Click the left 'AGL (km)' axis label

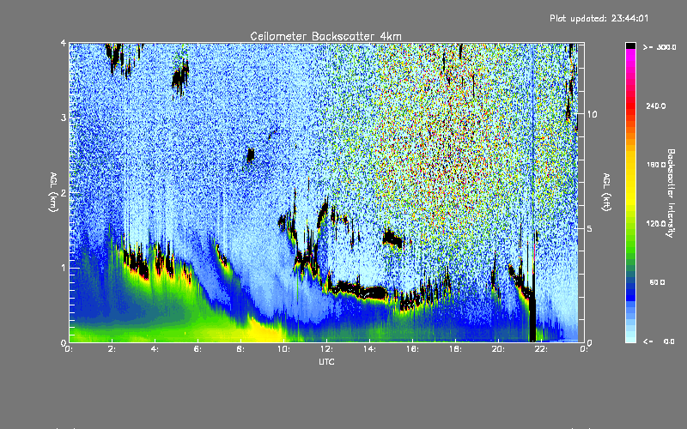(x=53, y=192)
